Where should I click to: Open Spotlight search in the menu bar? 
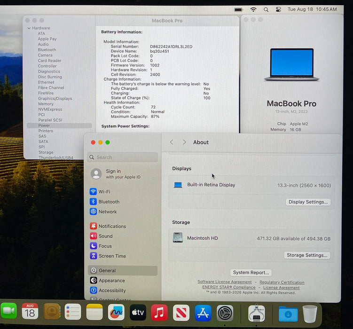pyautogui.click(x=266, y=9)
